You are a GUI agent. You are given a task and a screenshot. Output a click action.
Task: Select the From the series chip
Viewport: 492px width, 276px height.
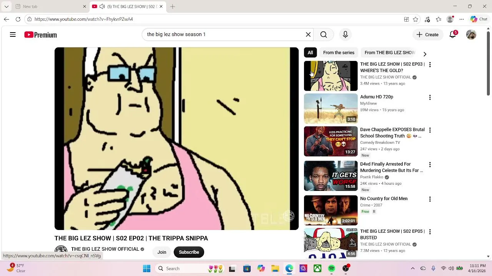click(x=339, y=53)
